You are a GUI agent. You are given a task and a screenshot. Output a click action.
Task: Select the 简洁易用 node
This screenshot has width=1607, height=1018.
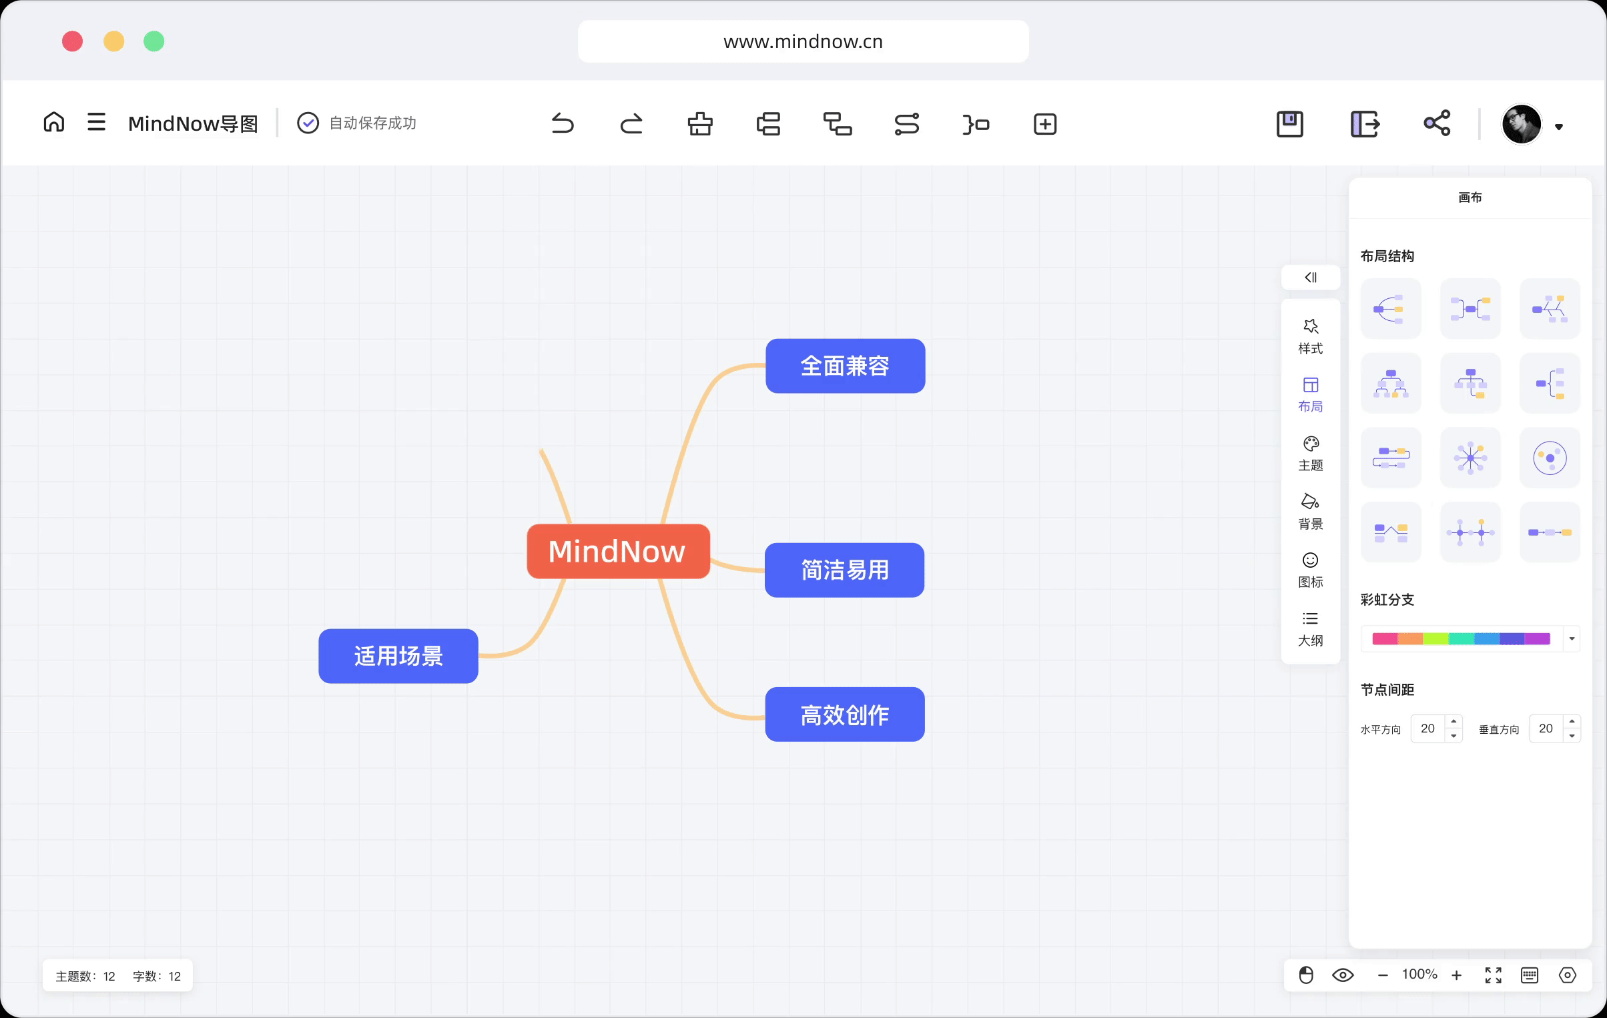point(844,570)
